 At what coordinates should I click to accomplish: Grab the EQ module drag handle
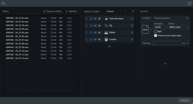click(x=86, y=26)
